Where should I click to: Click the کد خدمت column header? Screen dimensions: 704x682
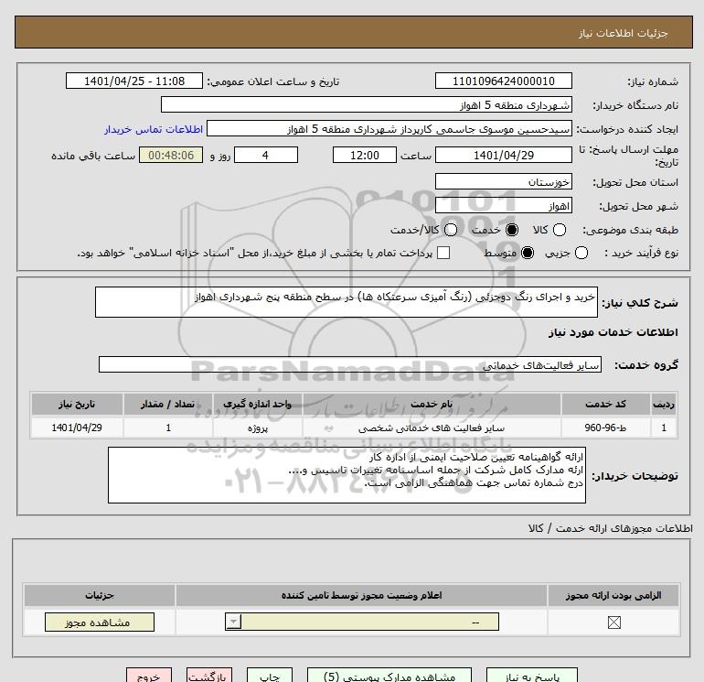605,404
